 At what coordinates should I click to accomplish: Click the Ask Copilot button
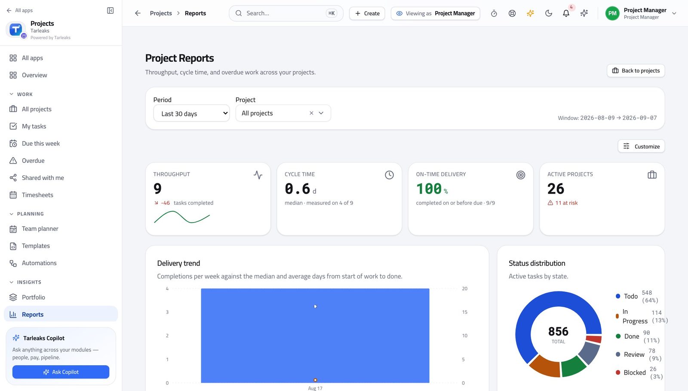61,372
